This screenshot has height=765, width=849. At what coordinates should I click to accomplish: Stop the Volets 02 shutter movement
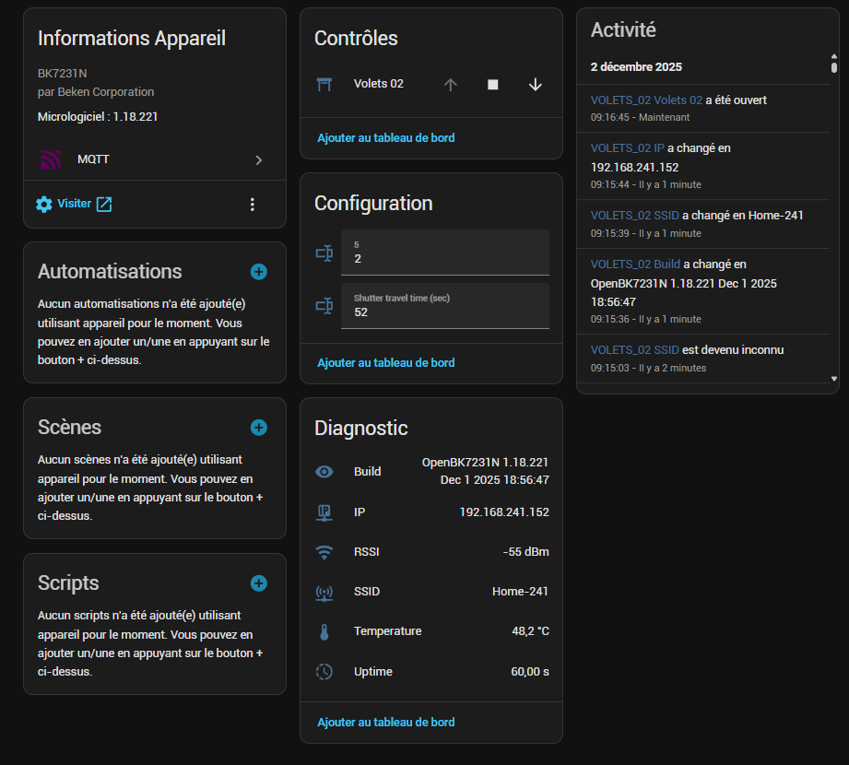492,85
